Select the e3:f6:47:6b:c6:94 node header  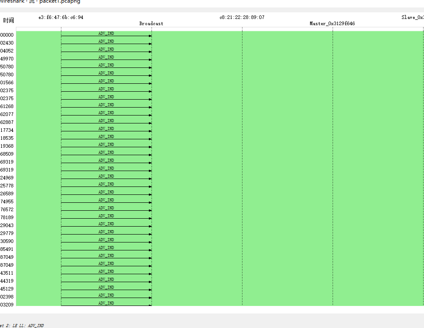tap(61, 17)
